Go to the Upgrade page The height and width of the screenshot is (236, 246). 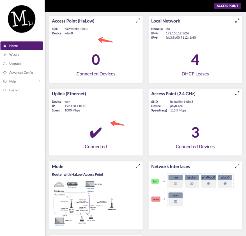point(15,64)
